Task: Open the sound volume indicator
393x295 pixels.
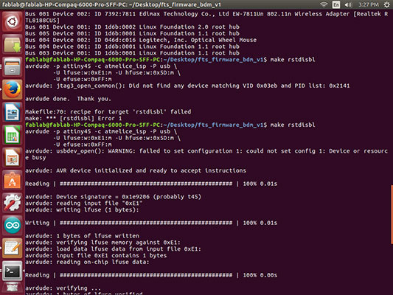Action: pos(348,4)
